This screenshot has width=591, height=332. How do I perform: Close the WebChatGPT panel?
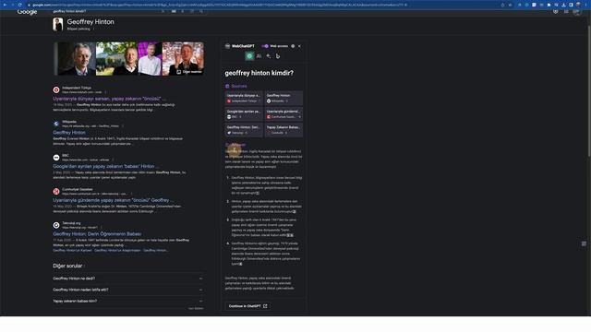pyautogui.click(x=299, y=46)
